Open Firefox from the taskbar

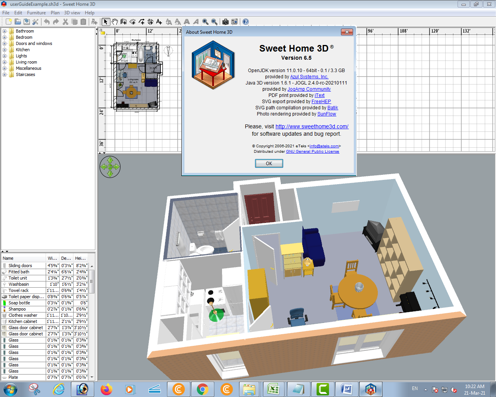106,389
